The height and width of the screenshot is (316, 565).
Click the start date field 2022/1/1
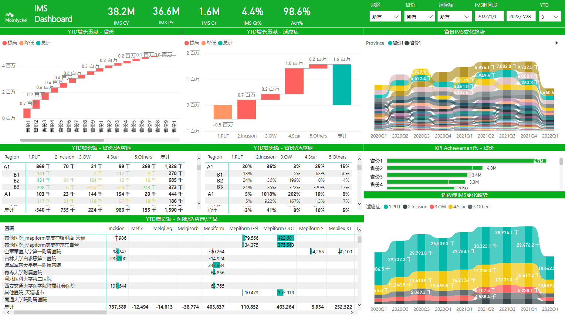click(489, 16)
